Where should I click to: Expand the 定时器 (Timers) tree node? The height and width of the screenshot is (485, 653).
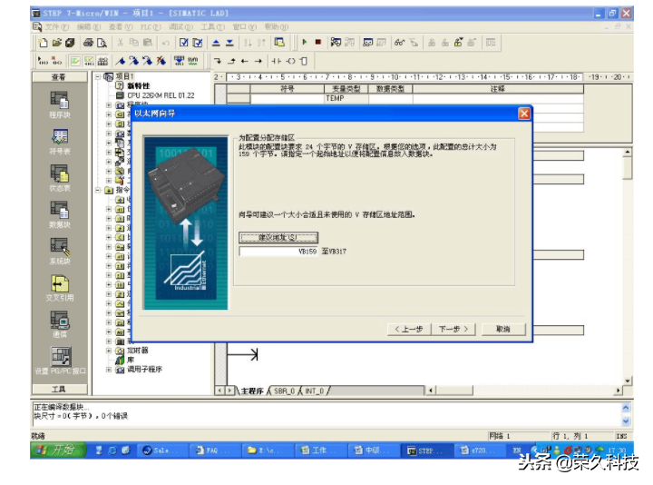[110, 350]
